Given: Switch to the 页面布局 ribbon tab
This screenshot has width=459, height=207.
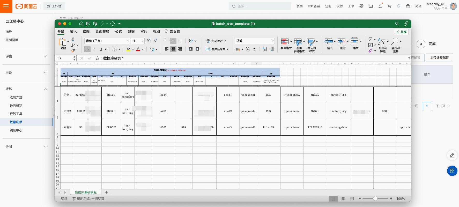Looking at the screenshot, I should coord(102,31).
